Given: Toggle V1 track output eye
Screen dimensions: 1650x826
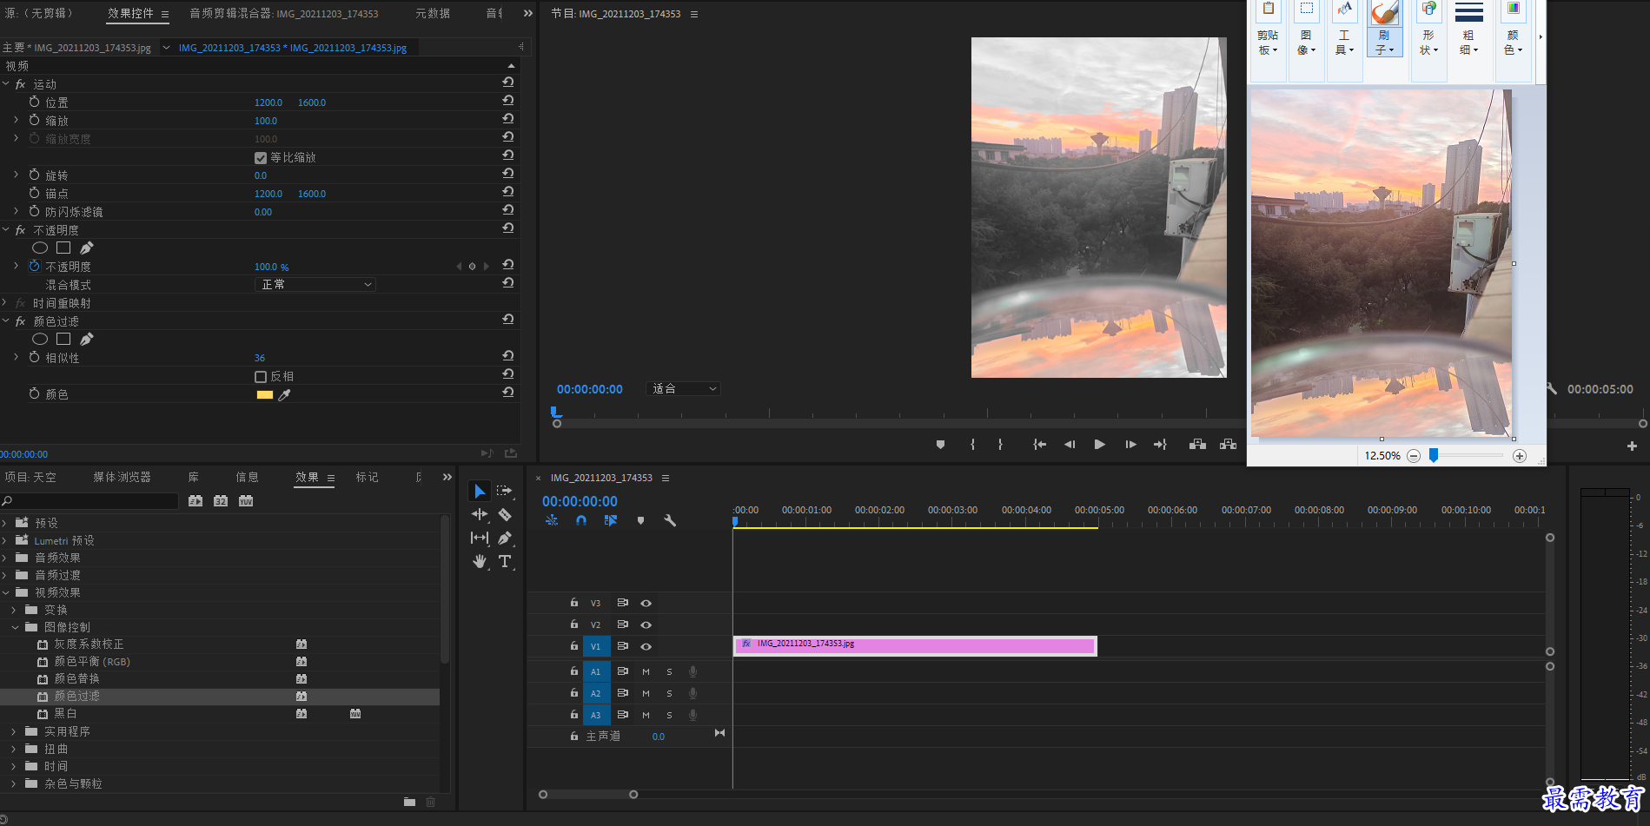Looking at the screenshot, I should coord(646,646).
